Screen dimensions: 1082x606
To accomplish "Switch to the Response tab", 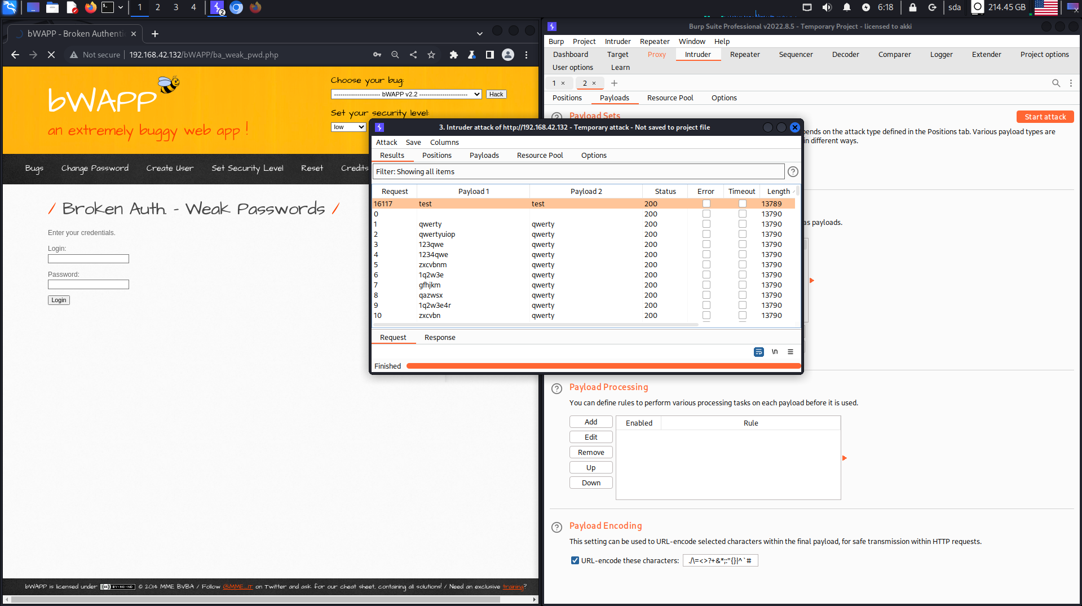I will tap(439, 338).
